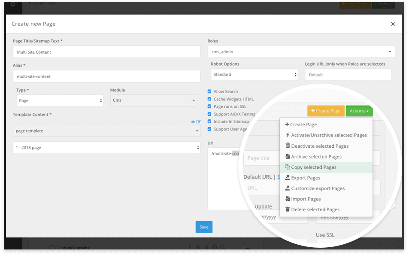Viewport: 409px width, 258px height.
Task: Click the trash icon beside Delete selected Pages
Action: [x=288, y=209]
